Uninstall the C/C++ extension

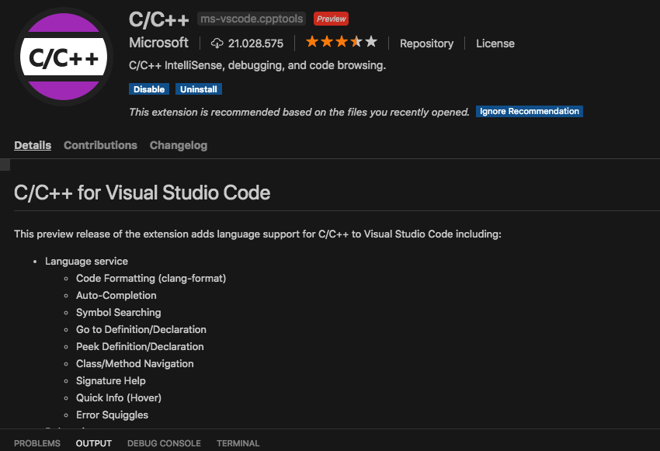(x=199, y=89)
